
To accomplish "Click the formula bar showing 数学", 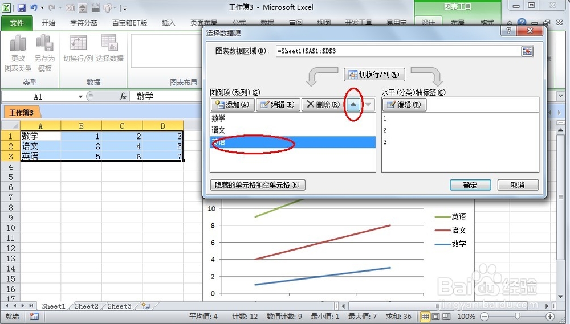I will pos(341,97).
